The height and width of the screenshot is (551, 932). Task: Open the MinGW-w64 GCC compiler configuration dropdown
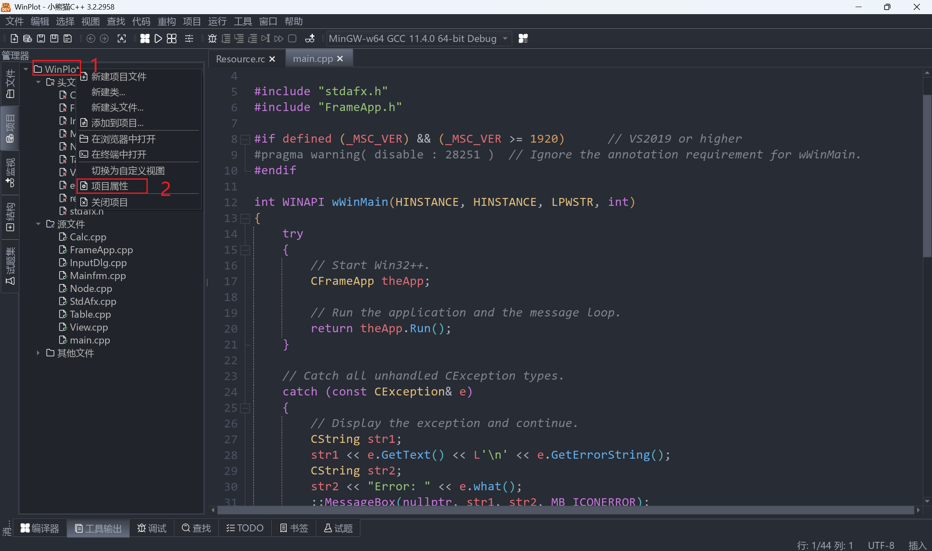pos(419,38)
